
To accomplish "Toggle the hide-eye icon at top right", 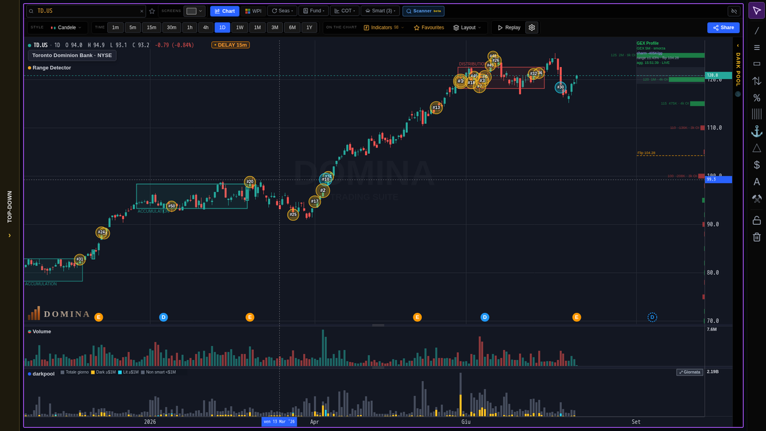I will point(733,11).
